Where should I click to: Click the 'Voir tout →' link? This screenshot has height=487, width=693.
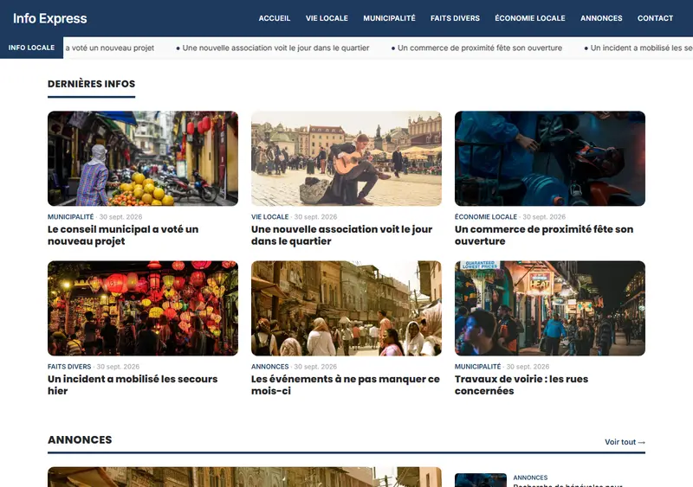[625, 442]
